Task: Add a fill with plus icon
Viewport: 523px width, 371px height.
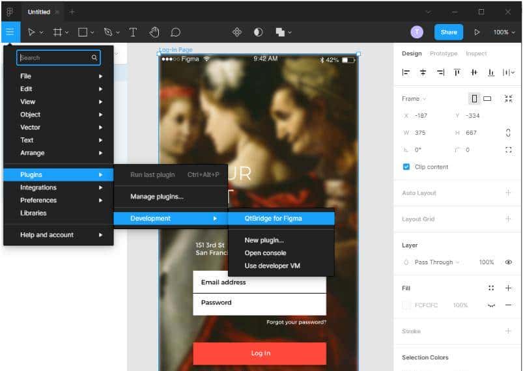Action: point(508,288)
